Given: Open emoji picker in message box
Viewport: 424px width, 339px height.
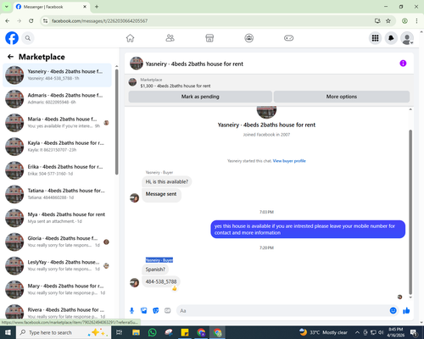Looking at the screenshot, I should pos(393,310).
